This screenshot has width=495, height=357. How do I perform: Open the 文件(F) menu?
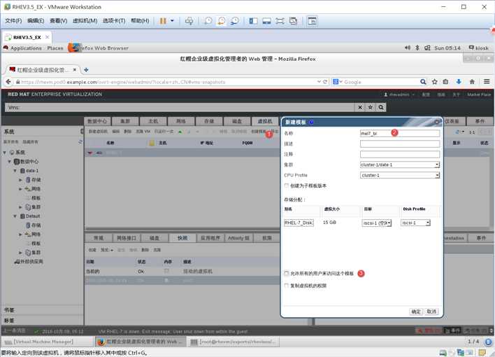point(13,20)
